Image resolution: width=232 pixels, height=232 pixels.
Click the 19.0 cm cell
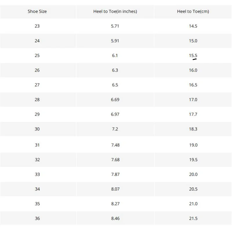tap(193, 145)
